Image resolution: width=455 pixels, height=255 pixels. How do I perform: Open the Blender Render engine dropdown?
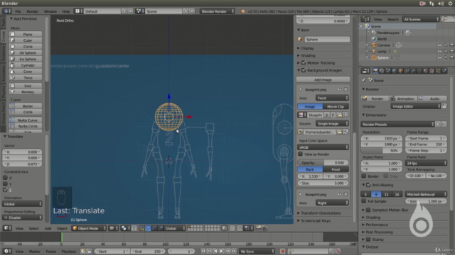pyautogui.click(x=217, y=11)
